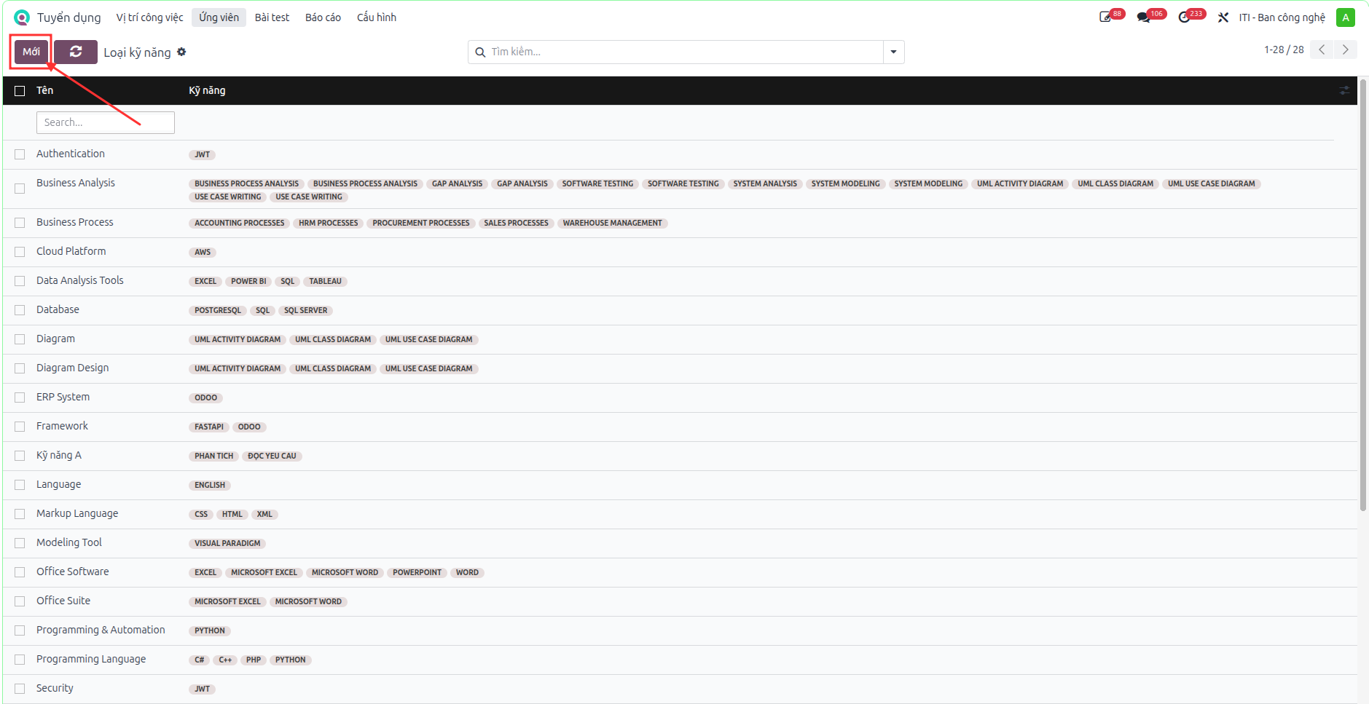The image size is (1369, 704).
Task: Open chat messages icon with 106 badge
Action: click(1144, 17)
